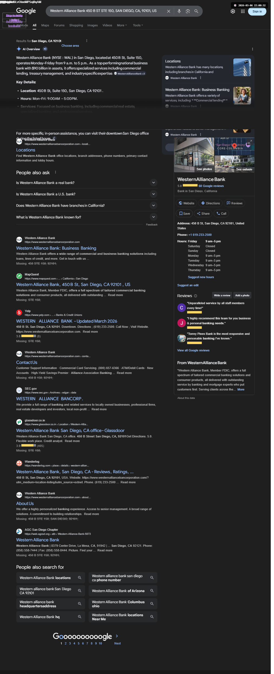Click the AGC San Diego Chapter favicon

(x=19, y=531)
